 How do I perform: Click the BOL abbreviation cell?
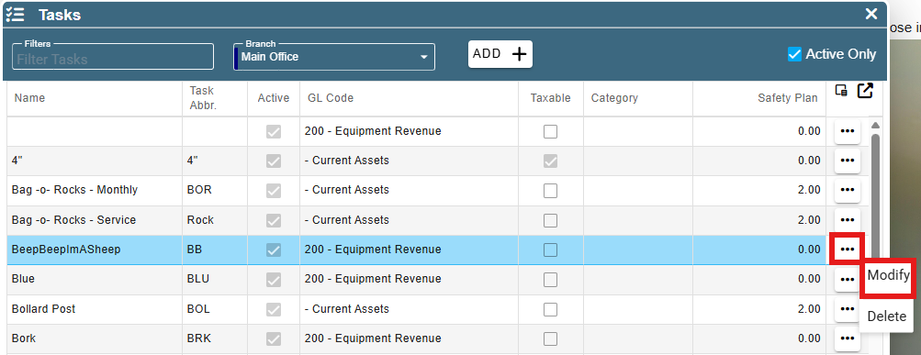tap(215, 308)
